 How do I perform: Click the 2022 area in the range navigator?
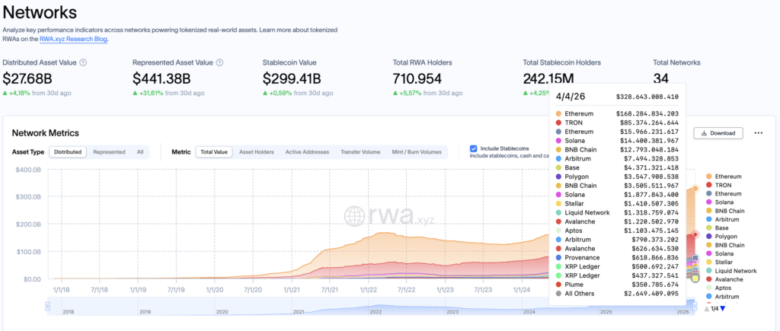click(375, 312)
